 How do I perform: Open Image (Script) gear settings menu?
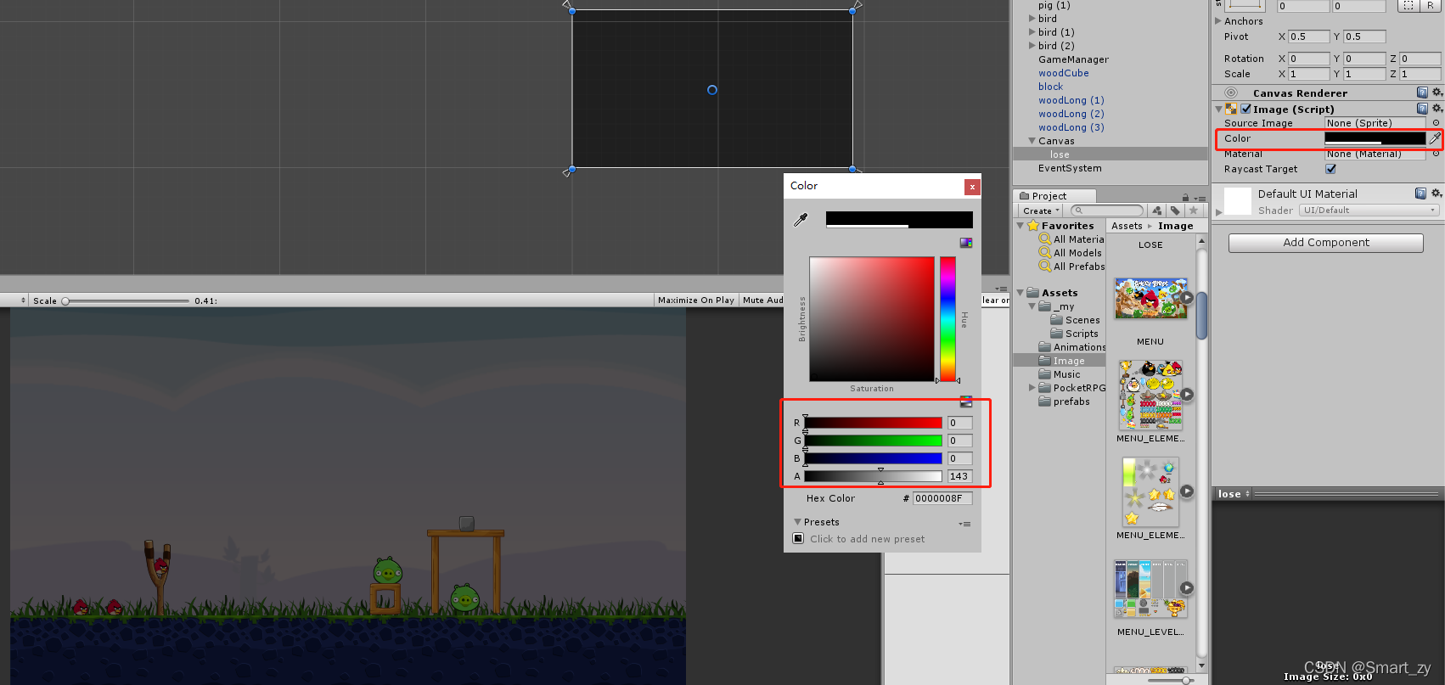[x=1437, y=109]
